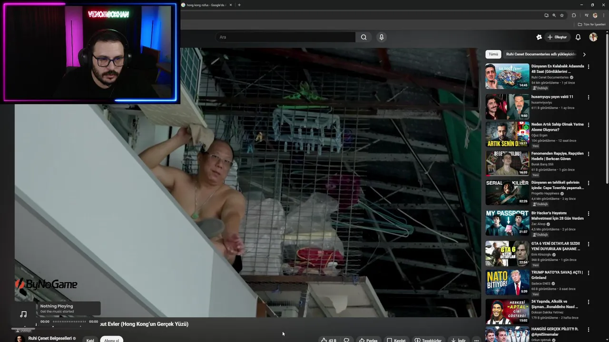Viewport: 609px width, 342px height.
Task: Dislike the video with thumbs down
Action: pos(346,340)
